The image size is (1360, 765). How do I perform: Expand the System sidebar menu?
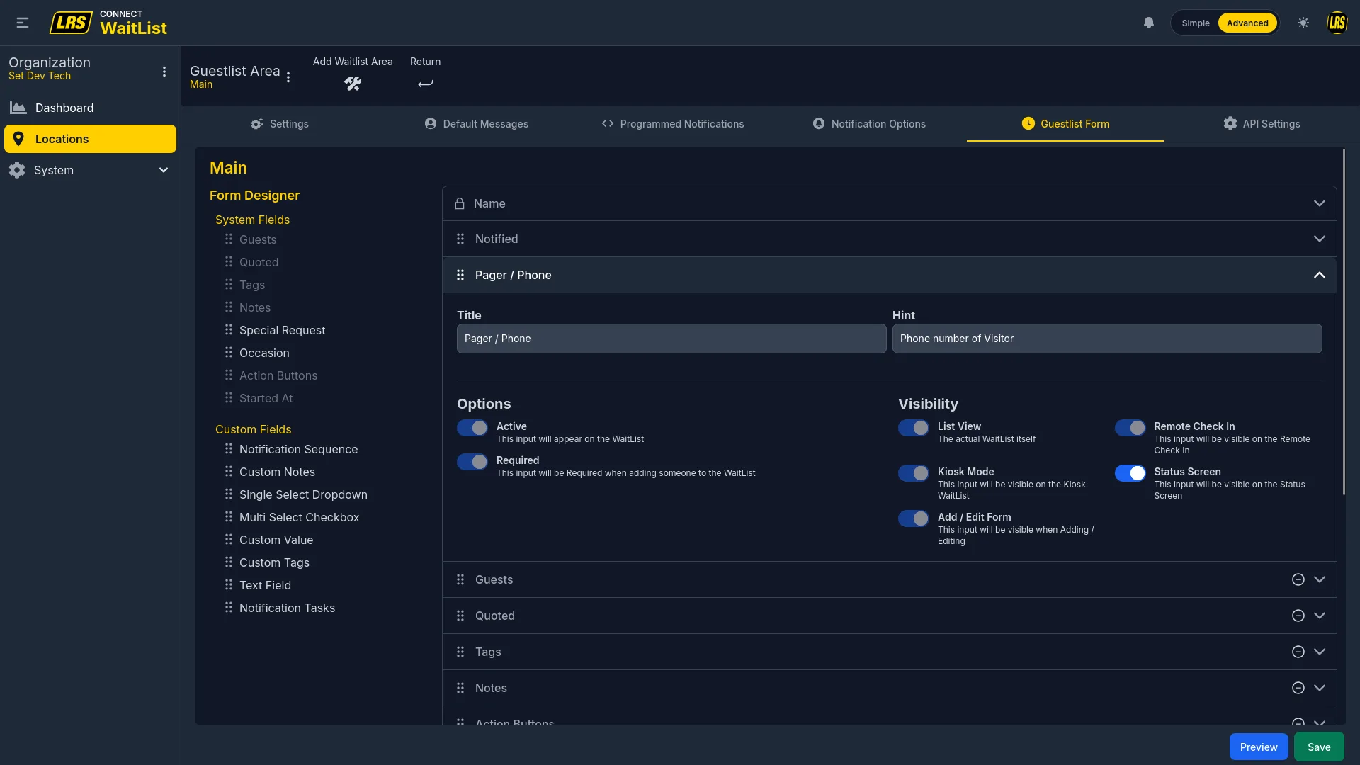coord(90,170)
